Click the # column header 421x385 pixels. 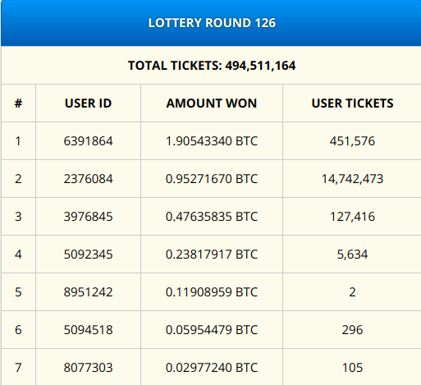point(18,103)
